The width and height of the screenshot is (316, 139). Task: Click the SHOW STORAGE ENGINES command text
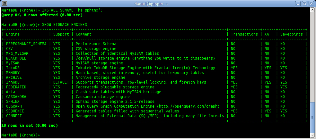point(66,25)
